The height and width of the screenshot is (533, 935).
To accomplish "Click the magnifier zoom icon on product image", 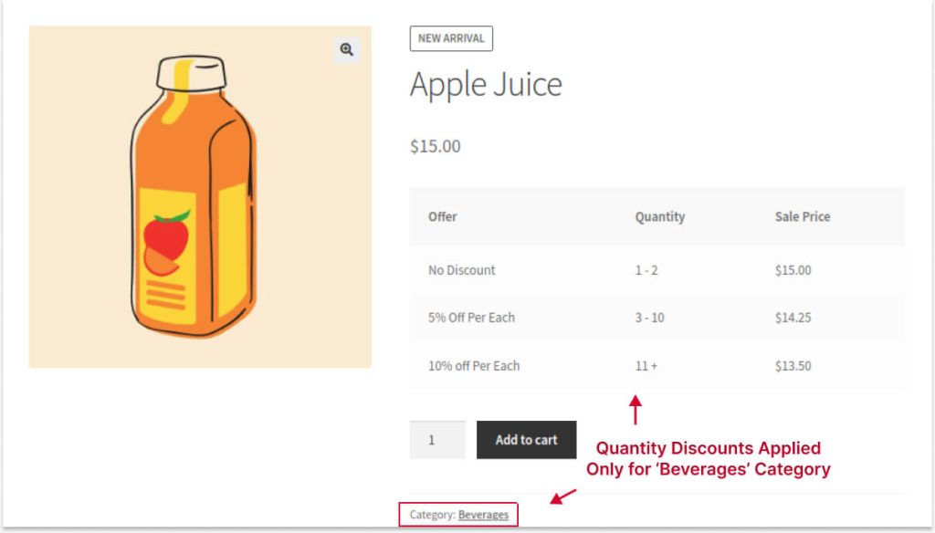I will (x=346, y=49).
